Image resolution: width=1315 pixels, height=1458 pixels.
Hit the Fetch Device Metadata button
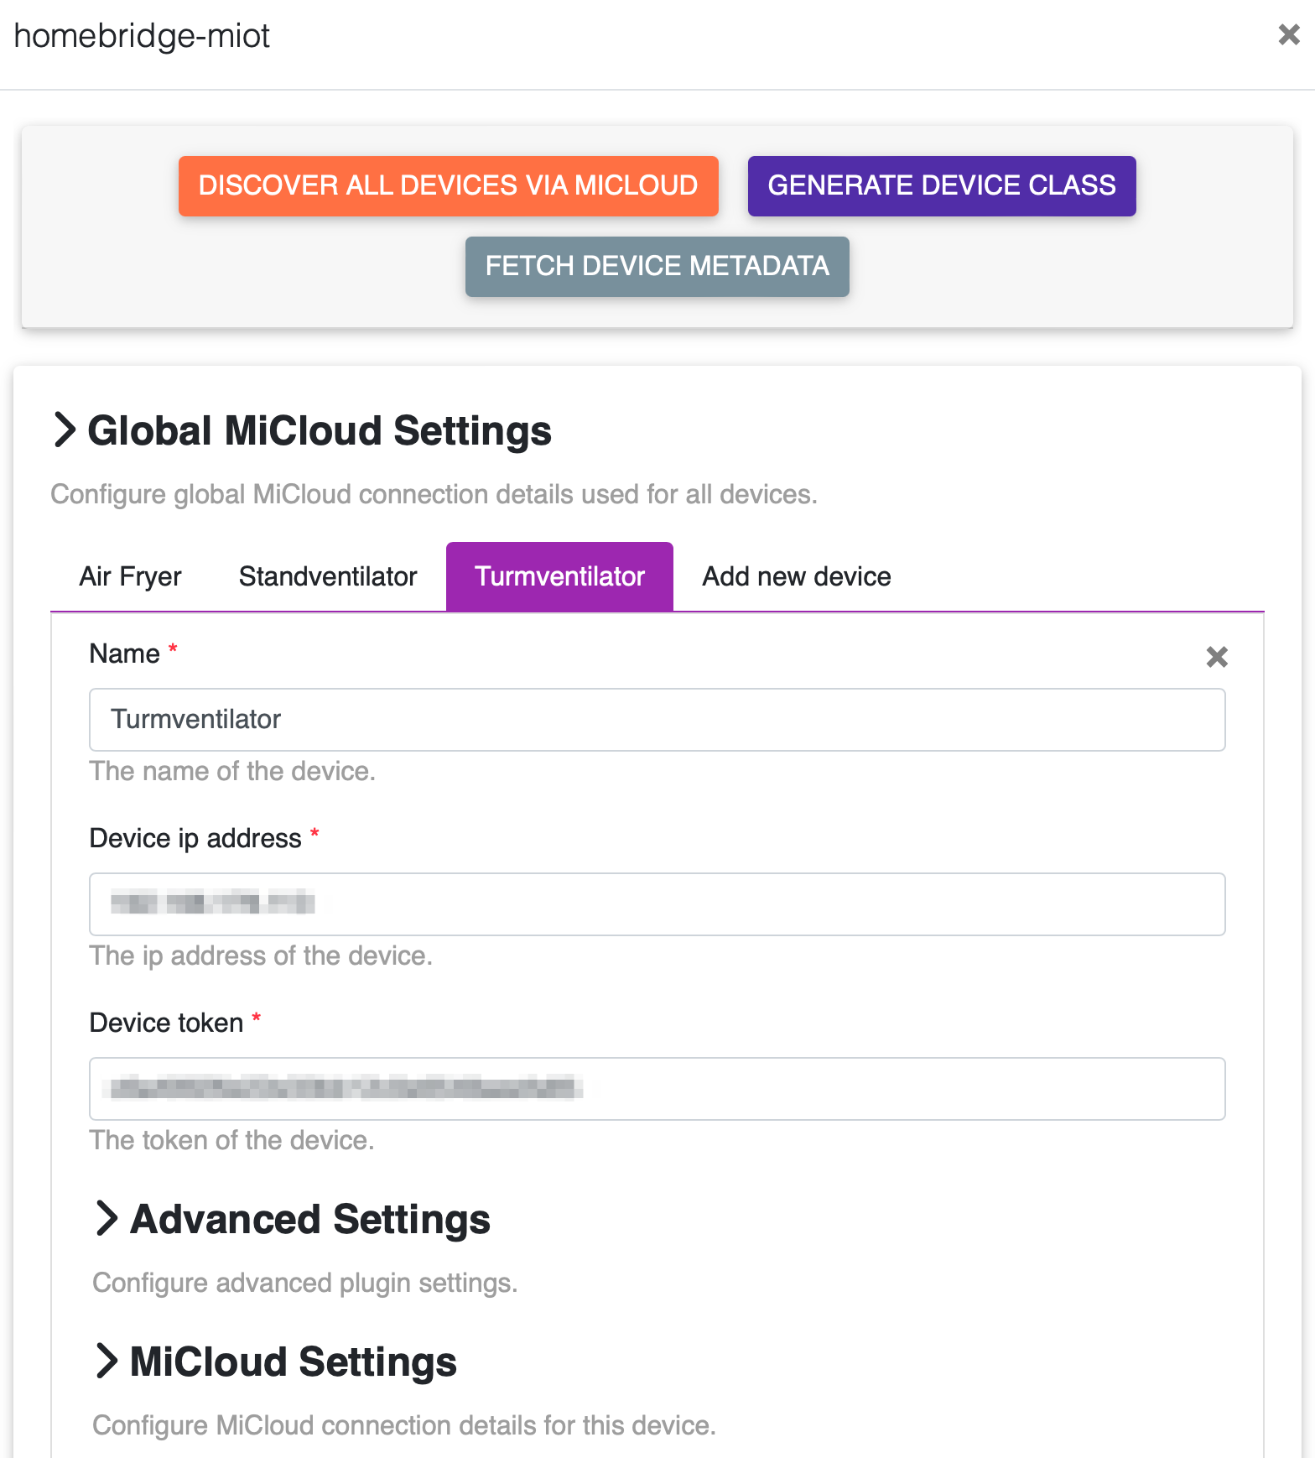pyautogui.click(x=657, y=267)
